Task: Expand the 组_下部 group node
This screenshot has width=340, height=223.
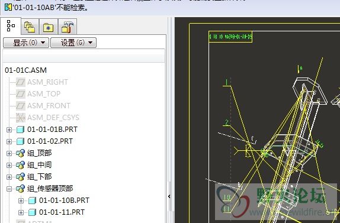Action: [9, 177]
